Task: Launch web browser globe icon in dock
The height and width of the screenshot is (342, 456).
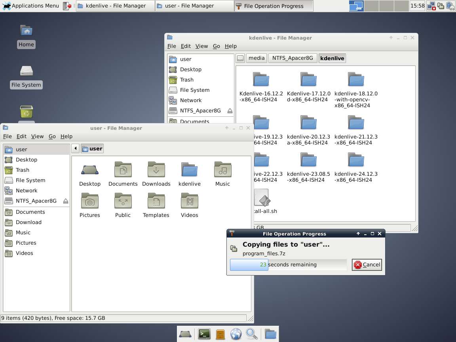Action: (236, 334)
